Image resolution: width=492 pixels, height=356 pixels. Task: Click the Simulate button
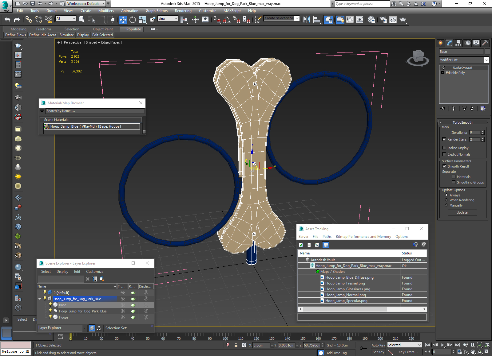point(67,35)
